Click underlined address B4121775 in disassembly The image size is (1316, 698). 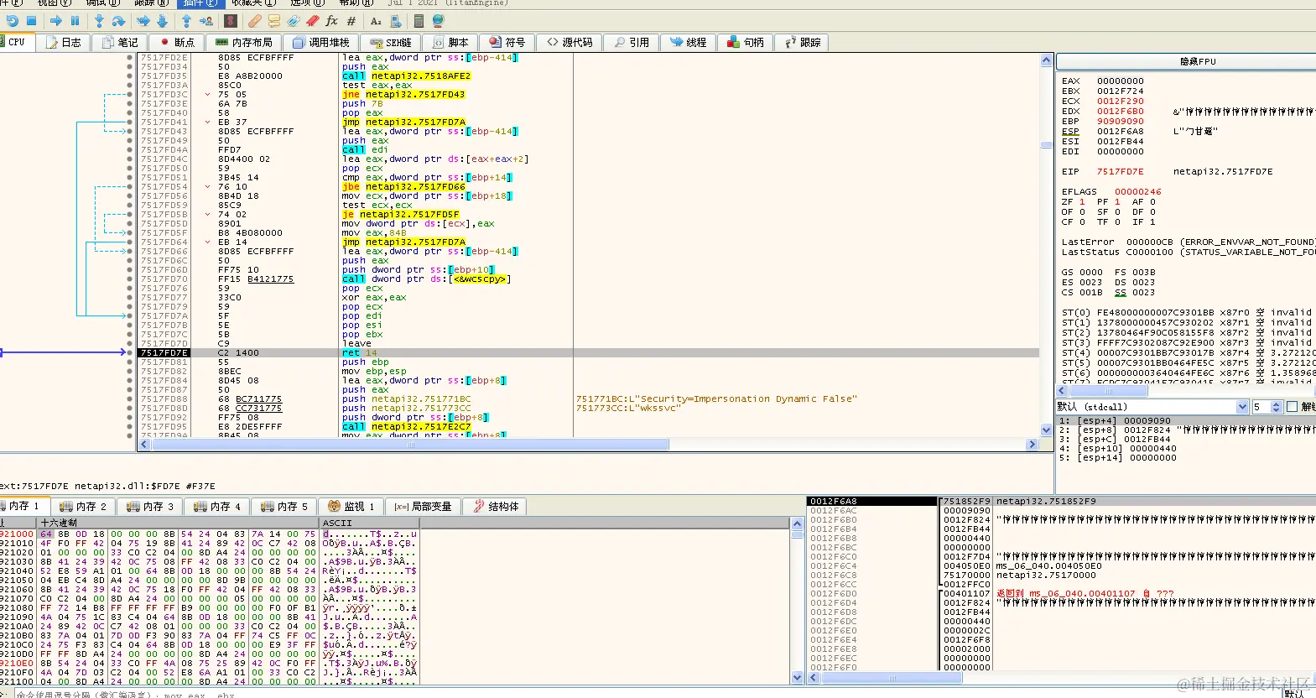pos(270,279)
